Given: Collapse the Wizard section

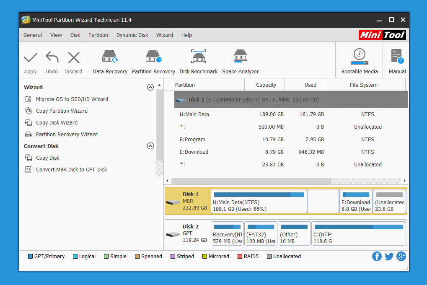Looking at the screenshot, I should (150, 87).
